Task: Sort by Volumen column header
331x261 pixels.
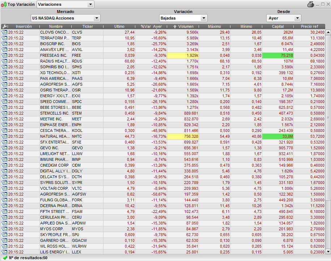Action: tap(183, 27)
